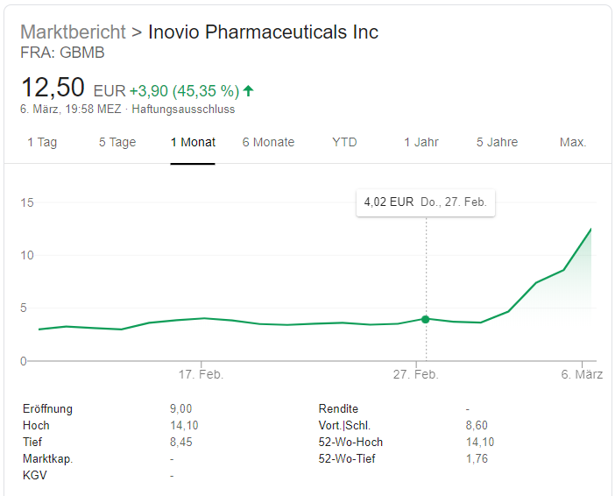Click the 17. Feb. axis label
615x496 pixels.
[x=201, y=374]
